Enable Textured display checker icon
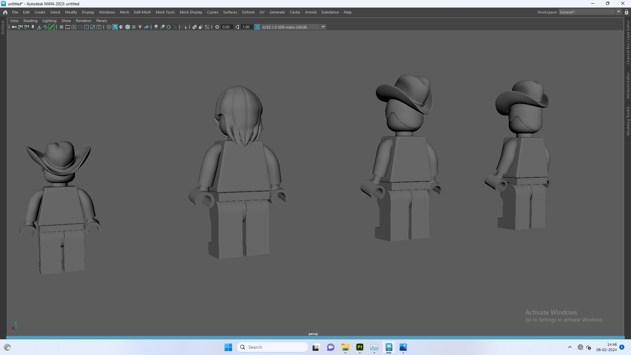Screen dimensions: 631x355 coord(134,27)
